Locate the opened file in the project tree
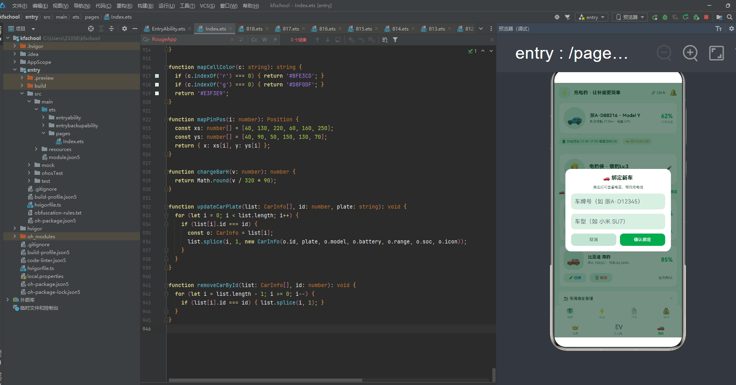This screenshot has height=385, width=736. point(91,29)
